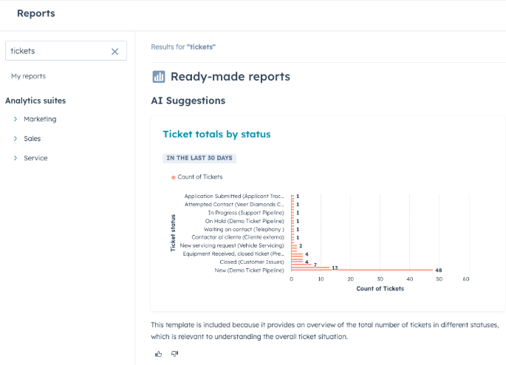This screenshot has width=506, height=365.
Task: Open My reports in sidebar
Action: (28, 76)
